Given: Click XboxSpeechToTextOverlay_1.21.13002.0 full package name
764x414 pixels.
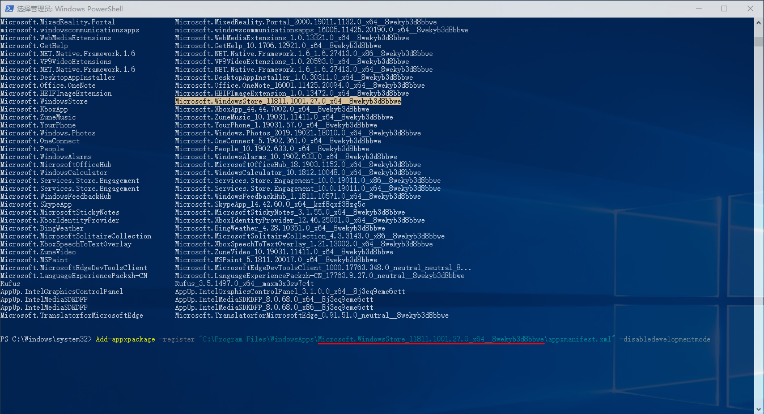Looking at the screenshot, I should point(304,244).
